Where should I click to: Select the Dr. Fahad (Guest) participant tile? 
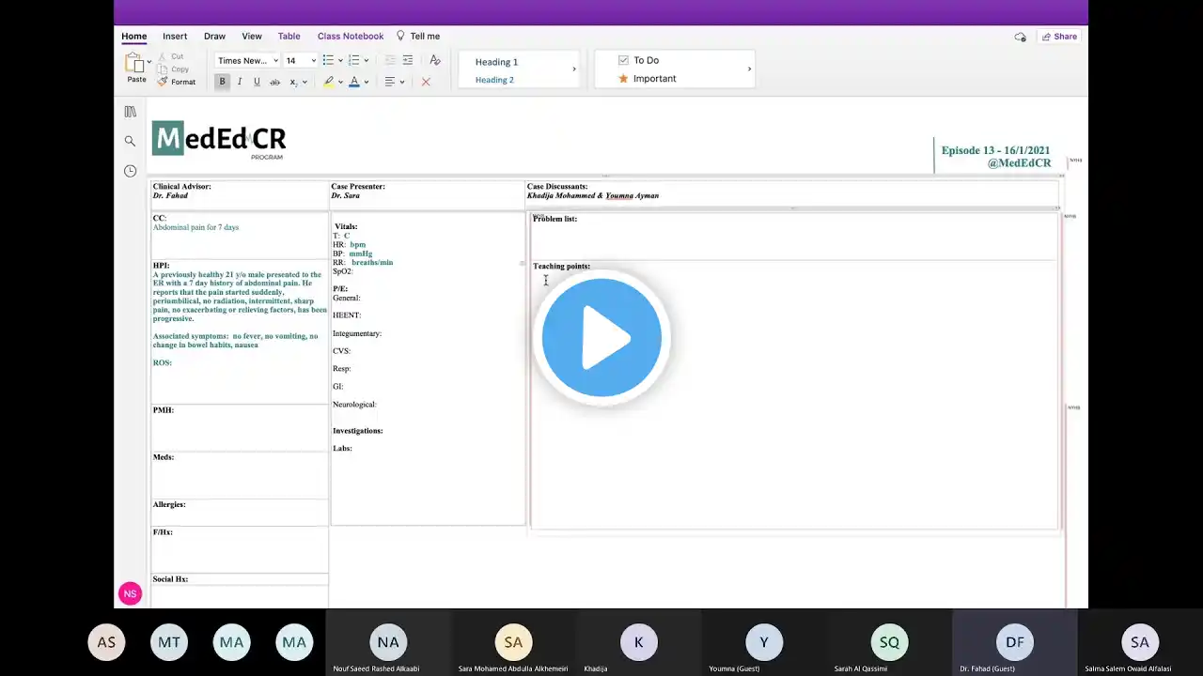1015,642
